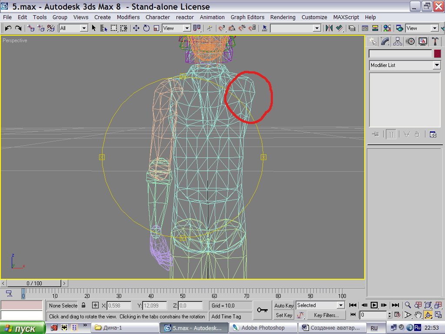Choose the Bind to Space Warp tool
The image size is (445, 334).
pyautogui.click(x=51, y=28)
